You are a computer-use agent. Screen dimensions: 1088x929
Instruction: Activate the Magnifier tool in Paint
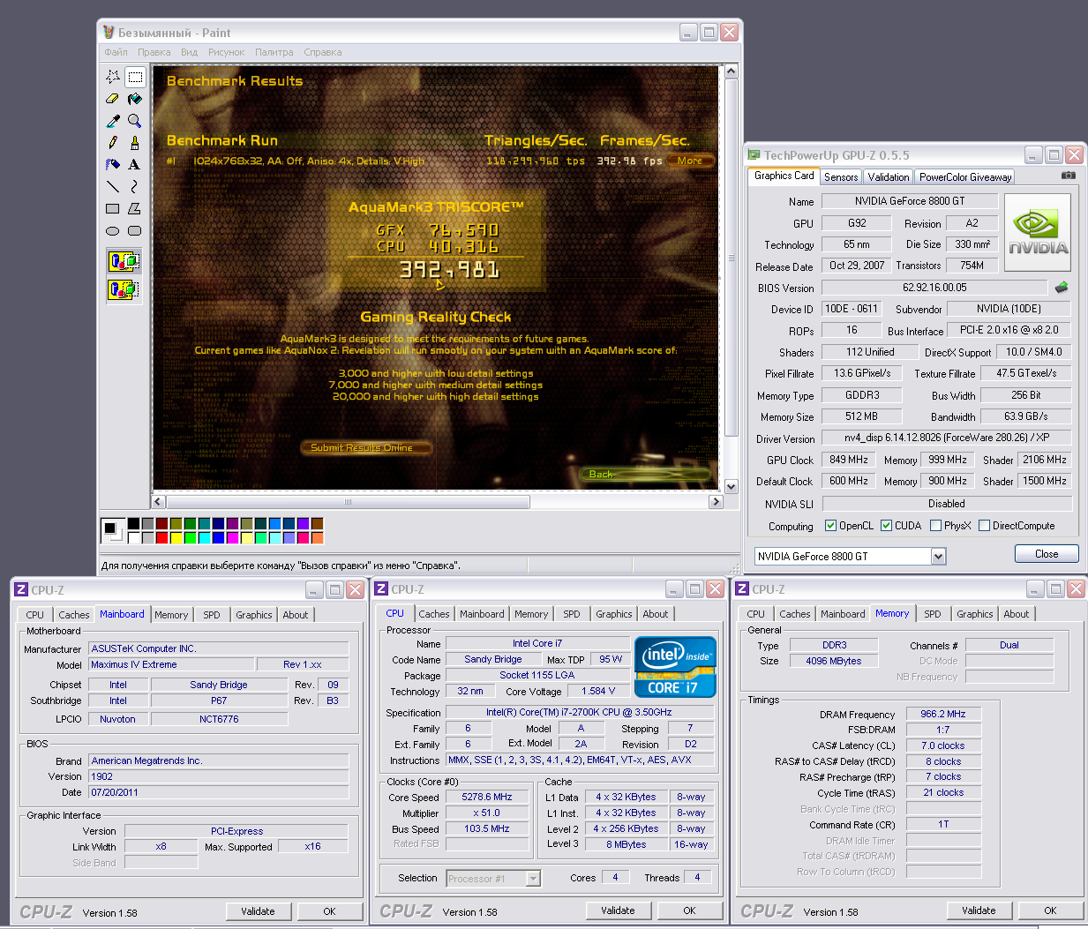click(134, 121)
